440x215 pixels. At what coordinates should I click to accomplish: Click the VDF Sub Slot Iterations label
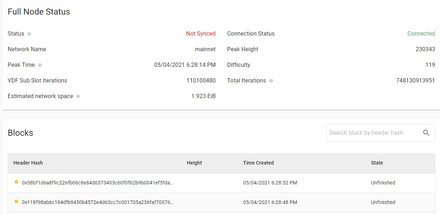(x=37, y=81)
